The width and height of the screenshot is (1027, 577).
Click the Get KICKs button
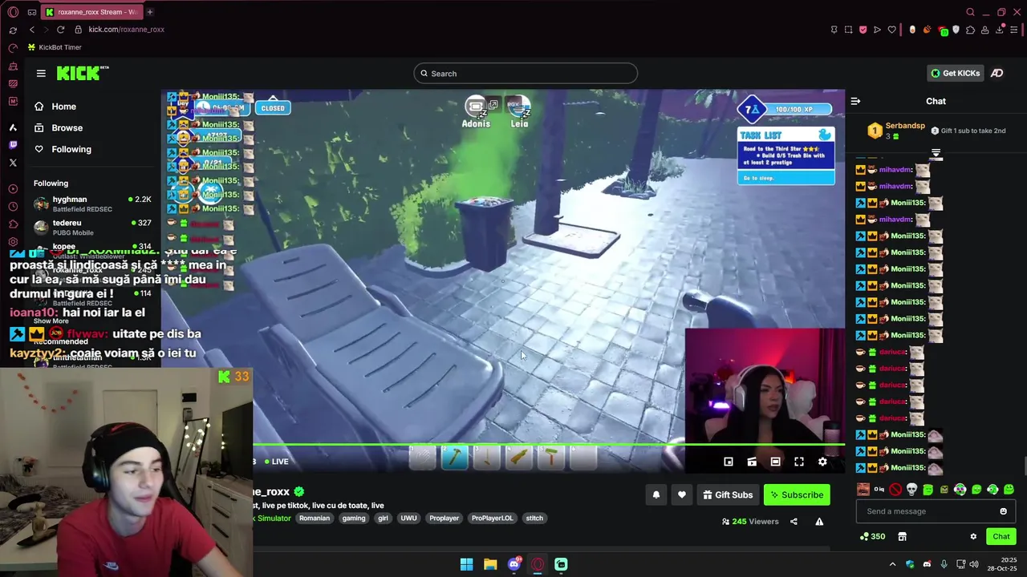[955, 73]
